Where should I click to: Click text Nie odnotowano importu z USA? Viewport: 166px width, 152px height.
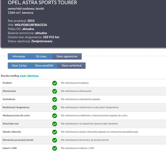(77, 148)
